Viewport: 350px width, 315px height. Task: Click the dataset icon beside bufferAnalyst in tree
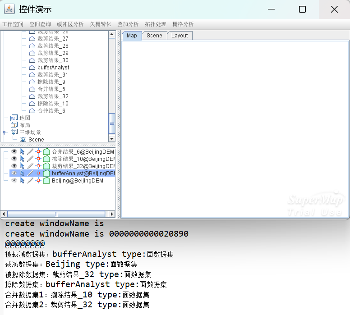click(x=32, y=68)
